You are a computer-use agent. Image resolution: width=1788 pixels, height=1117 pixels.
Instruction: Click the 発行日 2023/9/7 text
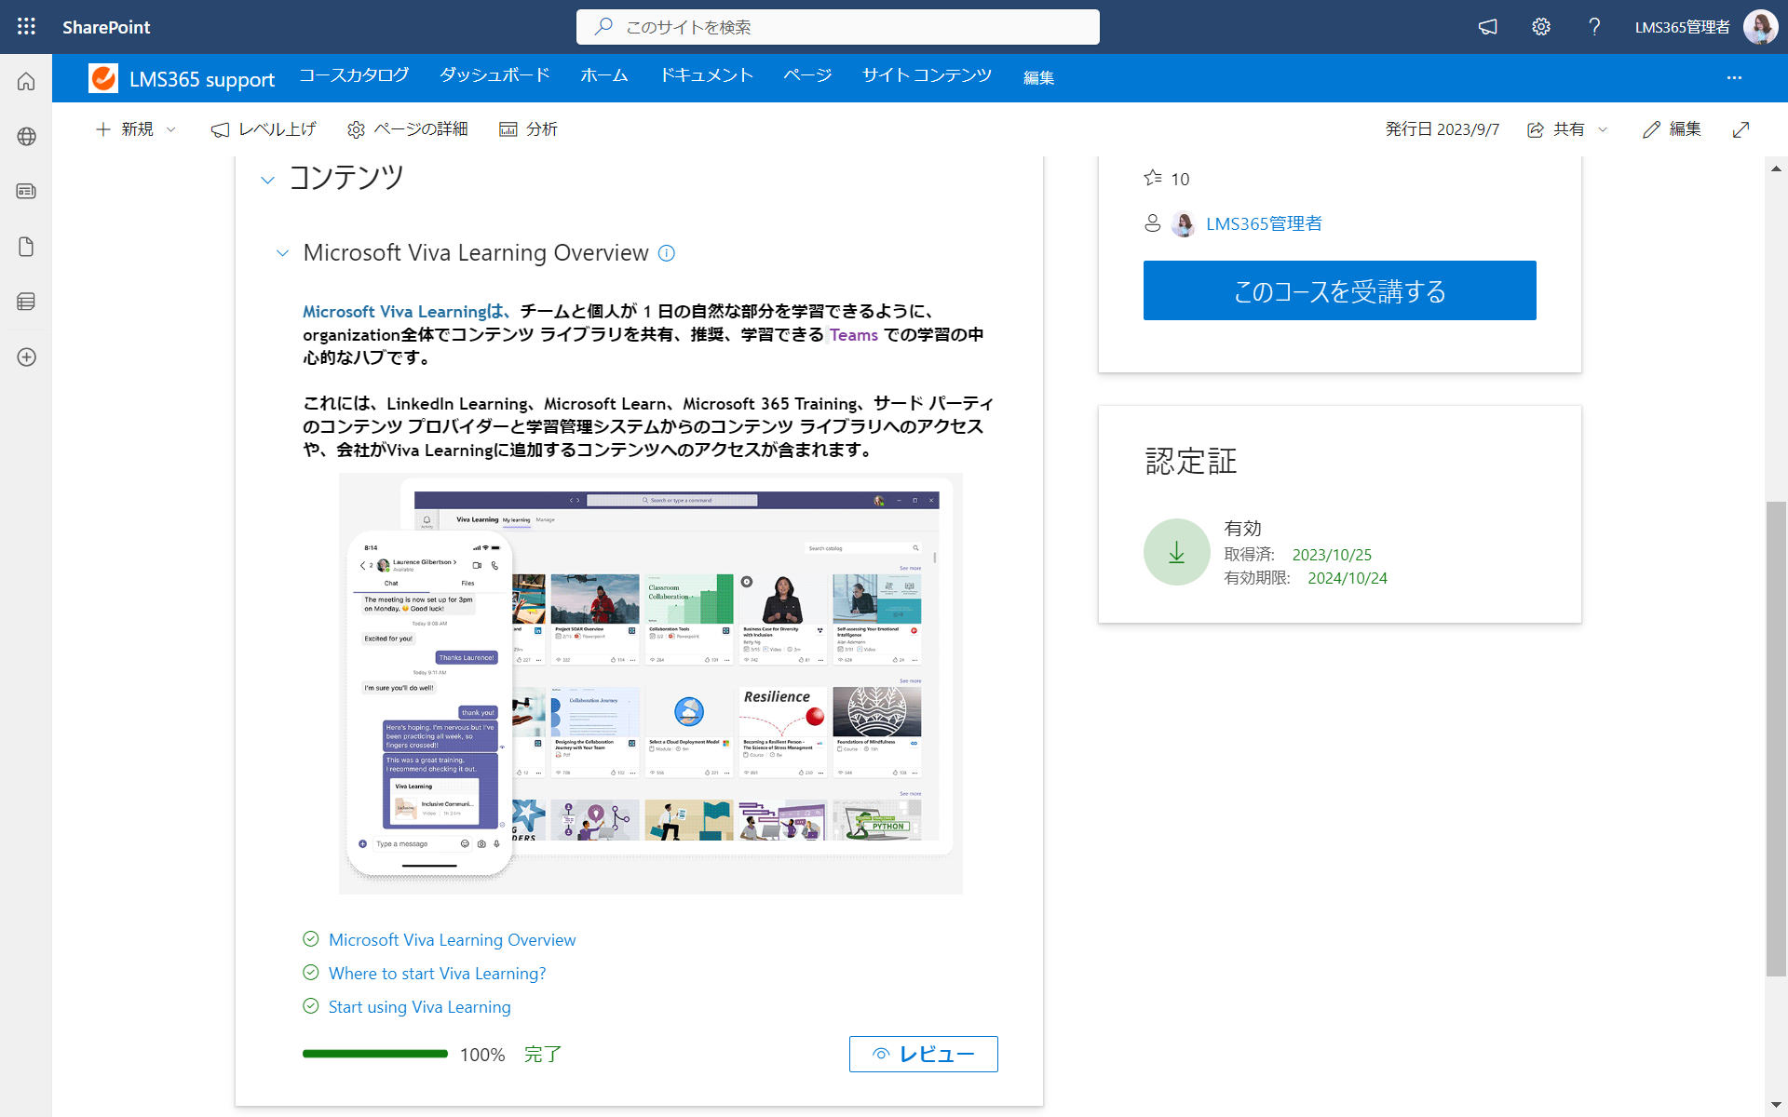[1442, 129]
